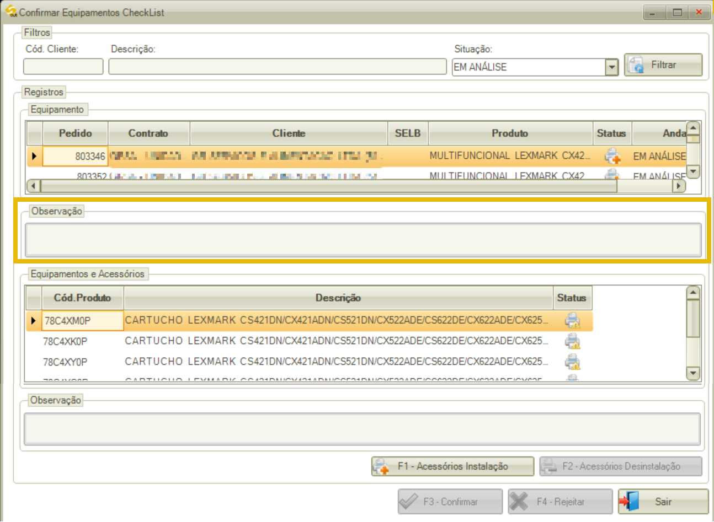
Task: Click F3 - Confirmar button
Action: point(450,502)
